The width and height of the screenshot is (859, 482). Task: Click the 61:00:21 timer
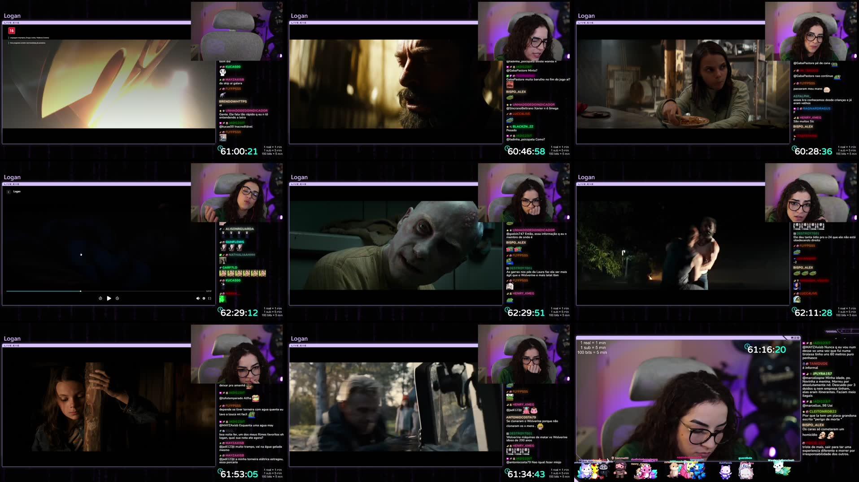pos(239,152)
